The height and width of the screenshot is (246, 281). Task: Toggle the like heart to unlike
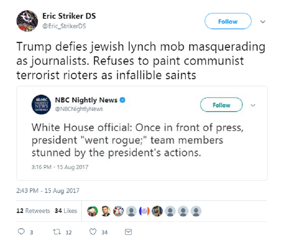click(x=92, y=232)
